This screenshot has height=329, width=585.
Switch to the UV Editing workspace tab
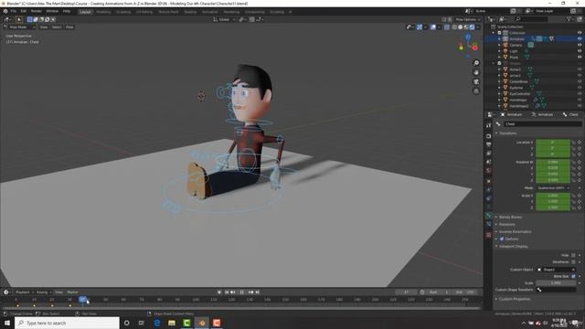(144, 12)
